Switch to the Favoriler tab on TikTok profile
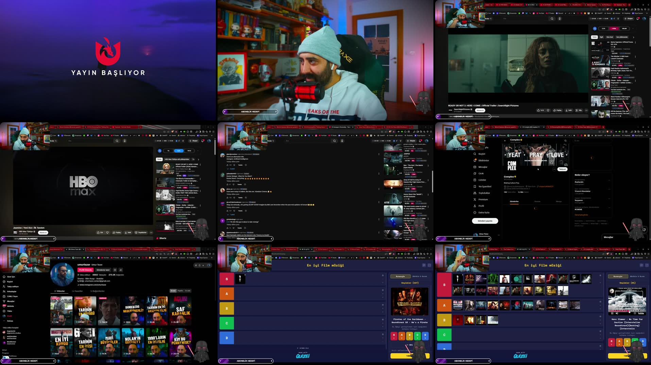The height and width of the screenshot is (365, 651). point(79,291)
